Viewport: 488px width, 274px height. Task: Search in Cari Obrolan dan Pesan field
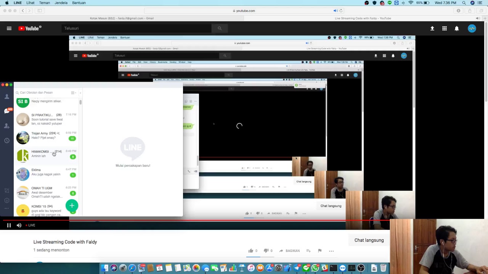tap(42, 92)
